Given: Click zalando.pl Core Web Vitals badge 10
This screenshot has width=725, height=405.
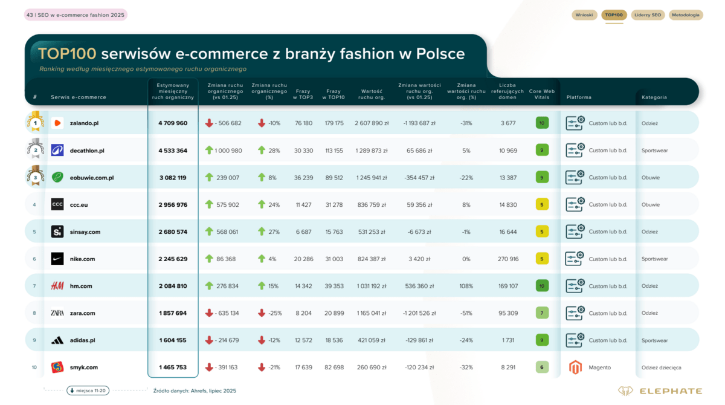Looking at the screenshot, I should (x=542, y=123).
